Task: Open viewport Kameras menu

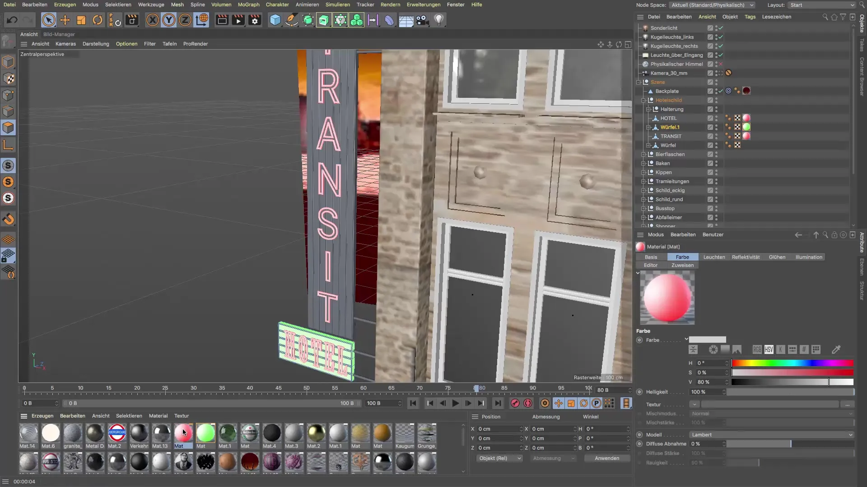Action: 65,44
